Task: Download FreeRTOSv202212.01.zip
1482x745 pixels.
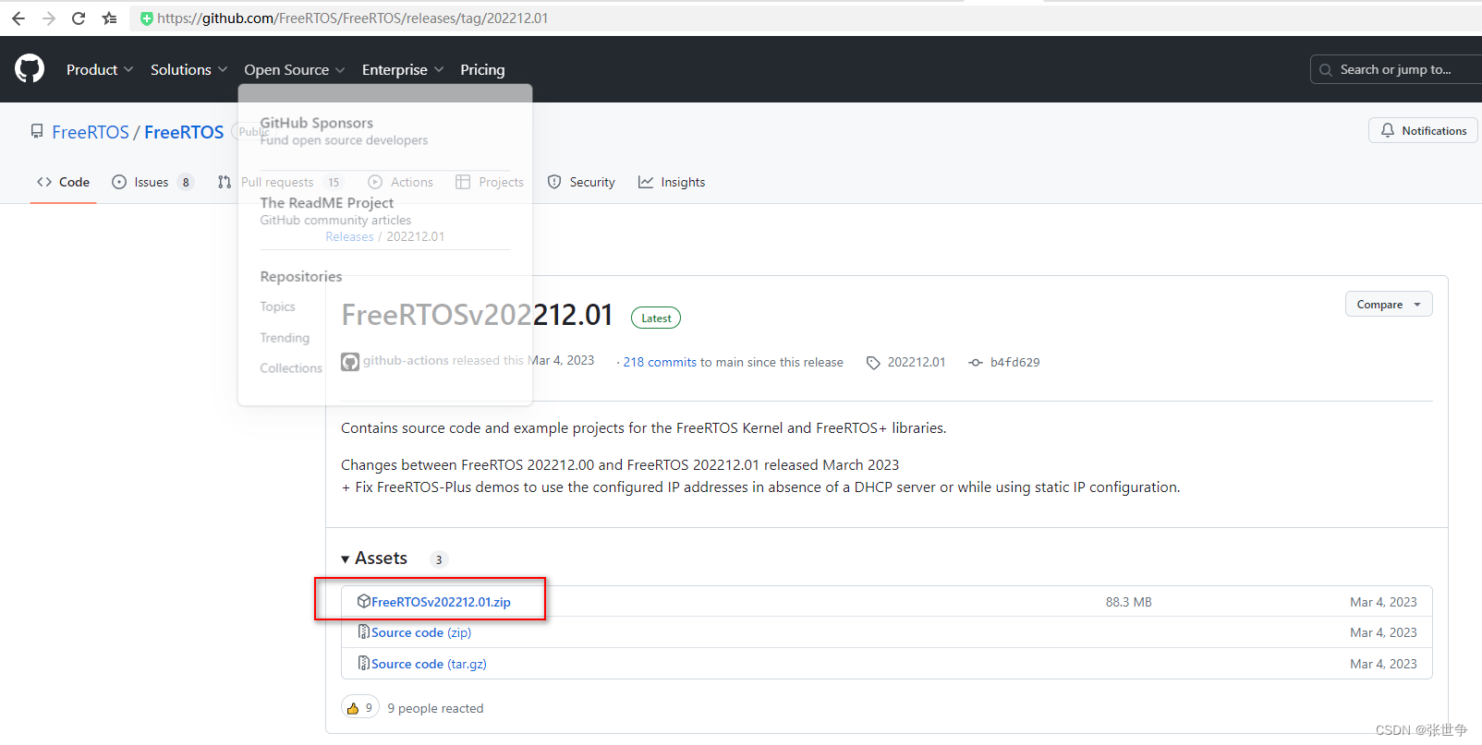Action: coord(441,602)
